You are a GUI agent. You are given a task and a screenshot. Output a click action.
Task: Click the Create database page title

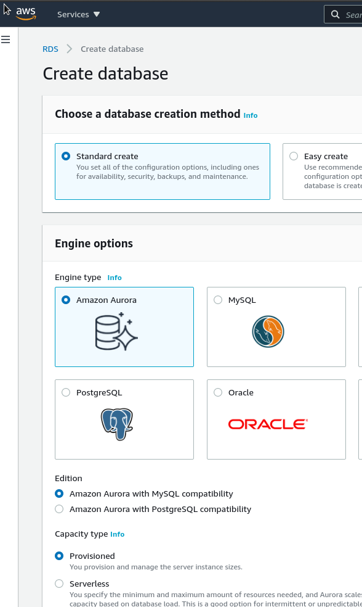[x=105, y=73]
